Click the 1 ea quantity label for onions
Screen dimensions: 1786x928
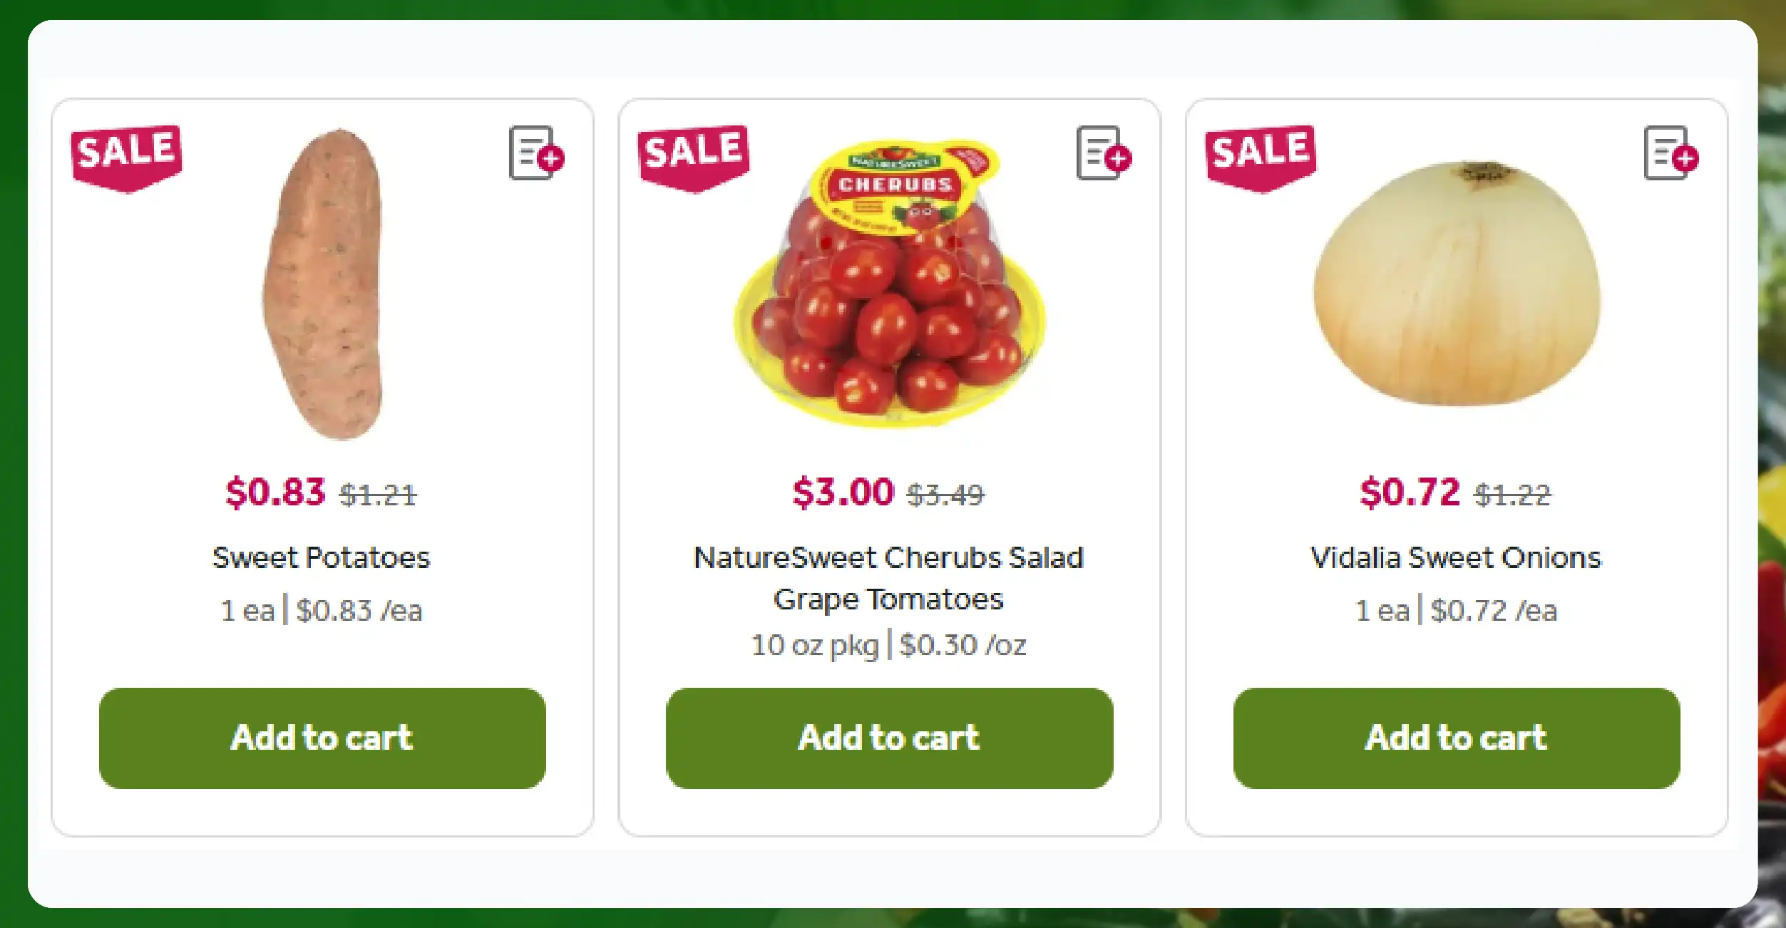point(1383,611)
